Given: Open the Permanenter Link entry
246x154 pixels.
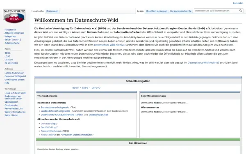Looking at the screenshot, I should [14, 108].
